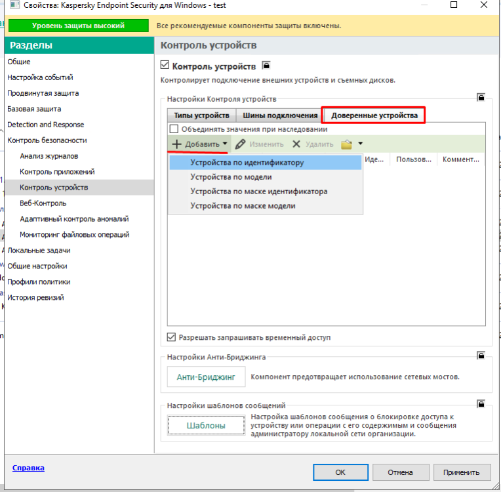Click the Анти-Бриджинг button

pos(206,377)
